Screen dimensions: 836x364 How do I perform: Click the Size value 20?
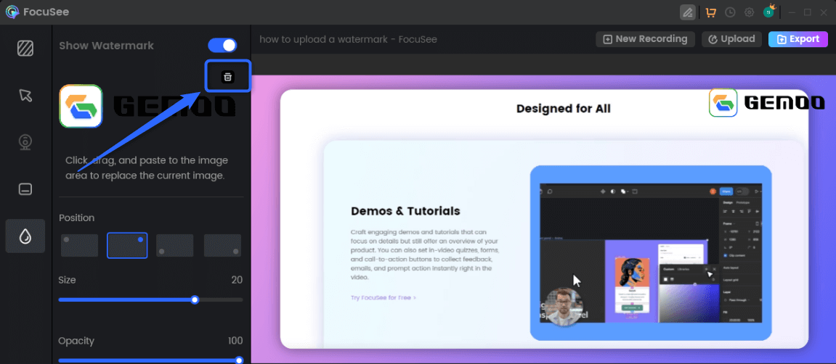tap(237, 280)
